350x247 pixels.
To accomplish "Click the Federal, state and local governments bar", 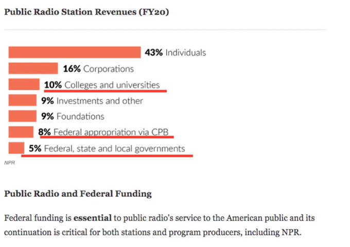I will pyautogui.click(x=16, y=148).
